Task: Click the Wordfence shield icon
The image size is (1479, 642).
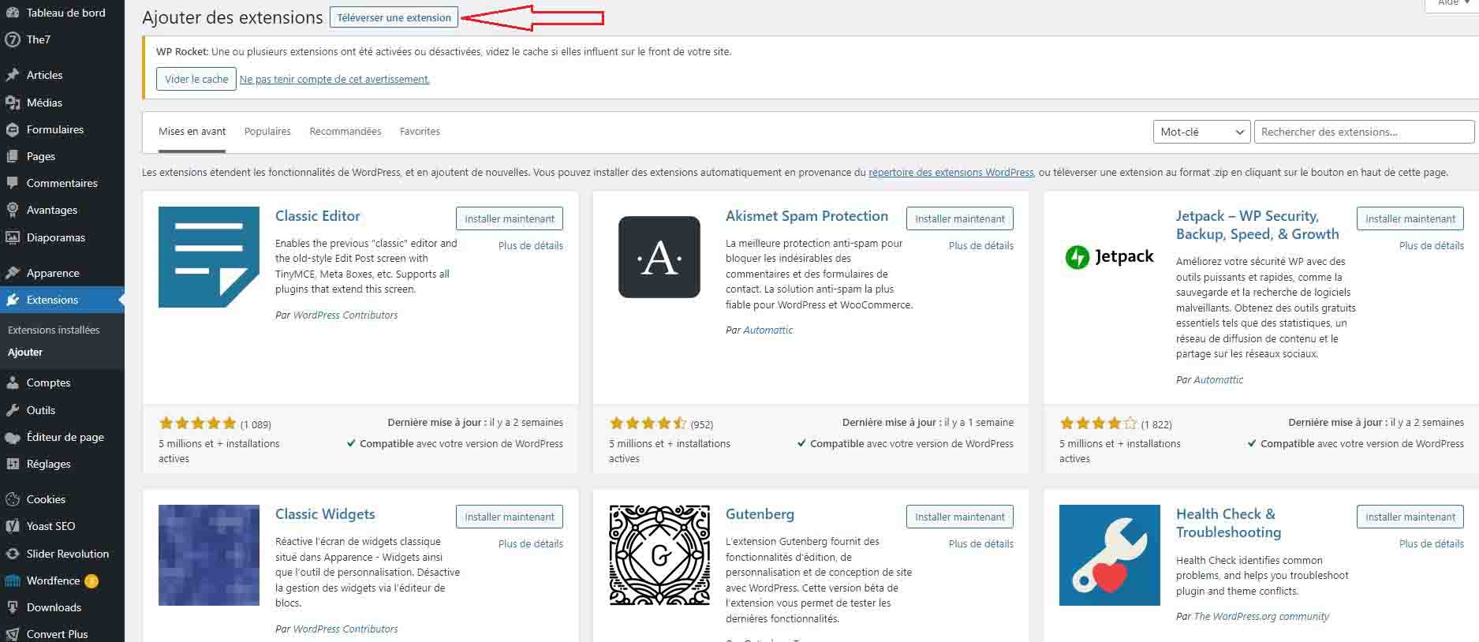Action: pos(12,580)
